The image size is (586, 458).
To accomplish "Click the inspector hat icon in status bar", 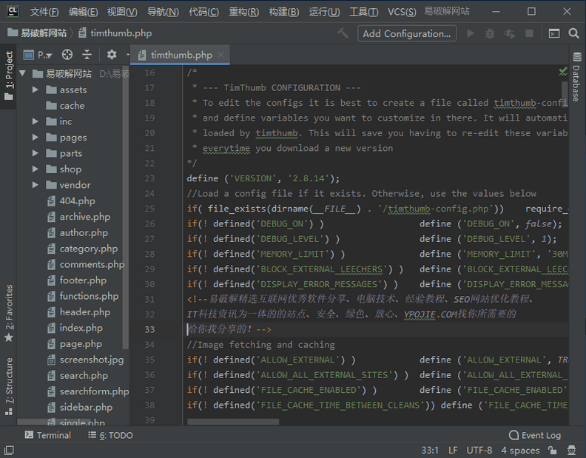I will point(571,450).
